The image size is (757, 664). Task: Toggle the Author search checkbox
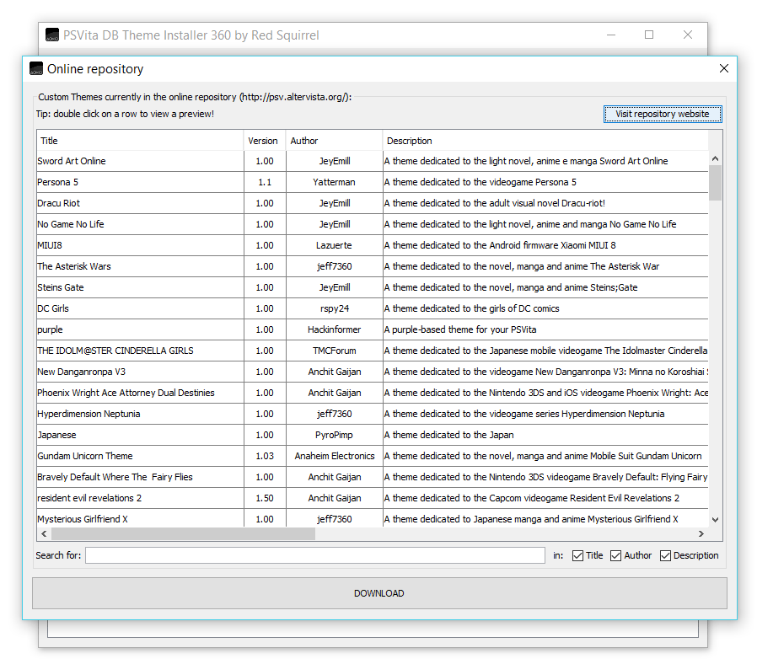(x=615, y=556)
